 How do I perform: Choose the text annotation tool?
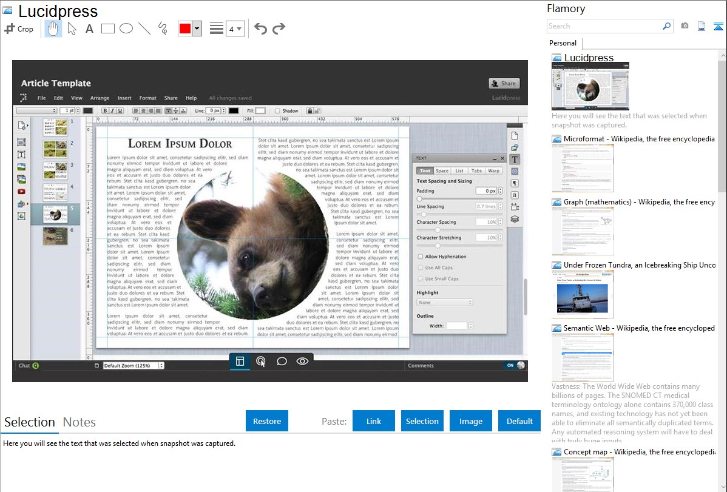(x=89, y=29)
